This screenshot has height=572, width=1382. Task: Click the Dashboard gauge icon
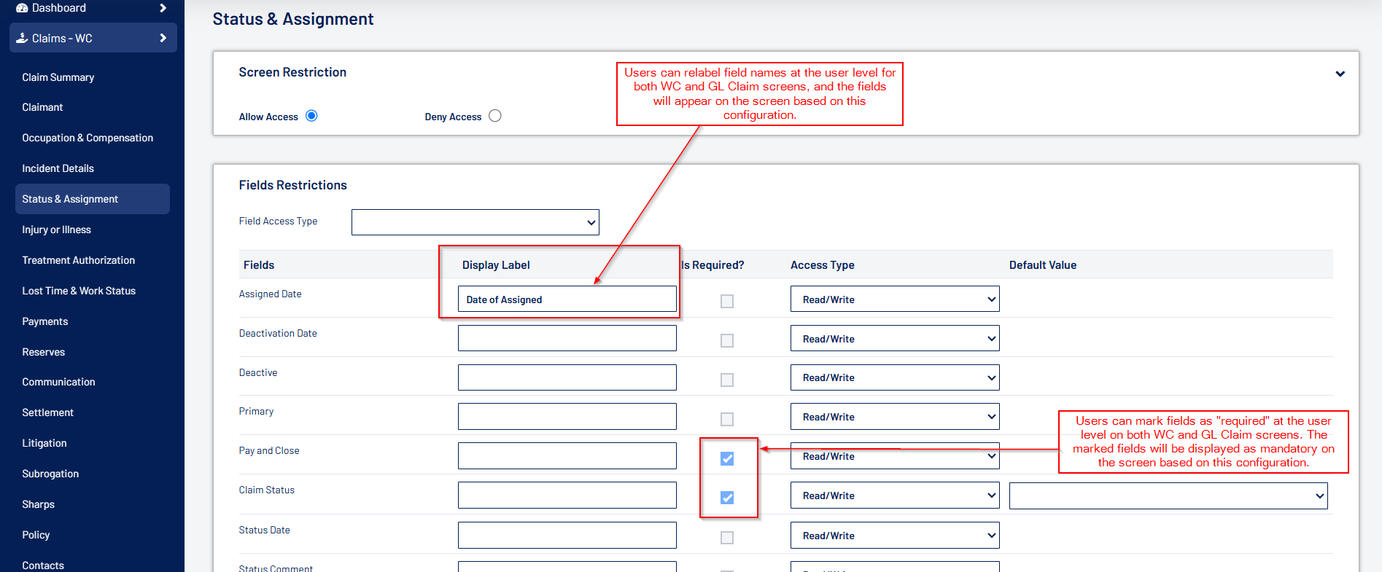[22, 8]
